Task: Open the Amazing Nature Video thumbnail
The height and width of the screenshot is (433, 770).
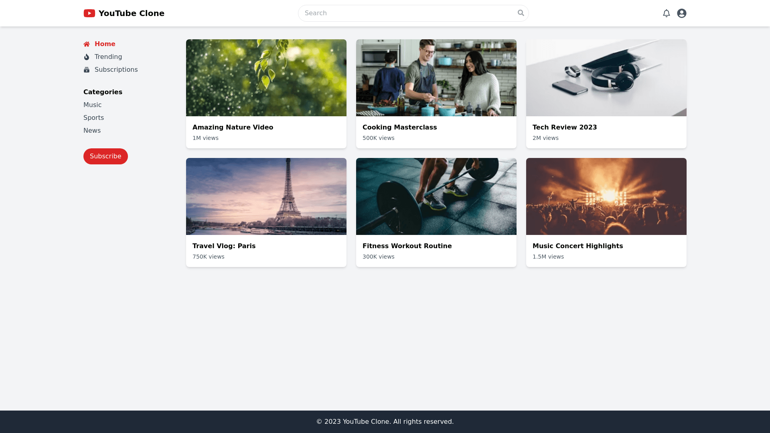Action: point(266,78)
